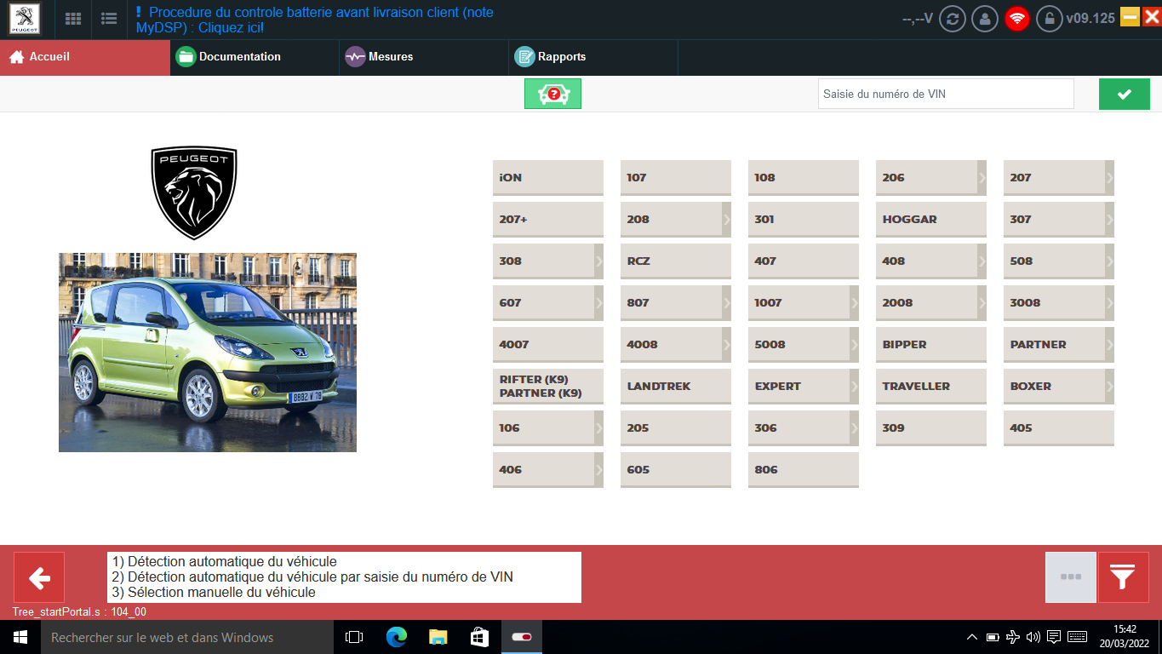Expand the 508 model arrow
The width and height of the screenshot is (1162, 654).
pyautogui.click(x=1109, y=261)
